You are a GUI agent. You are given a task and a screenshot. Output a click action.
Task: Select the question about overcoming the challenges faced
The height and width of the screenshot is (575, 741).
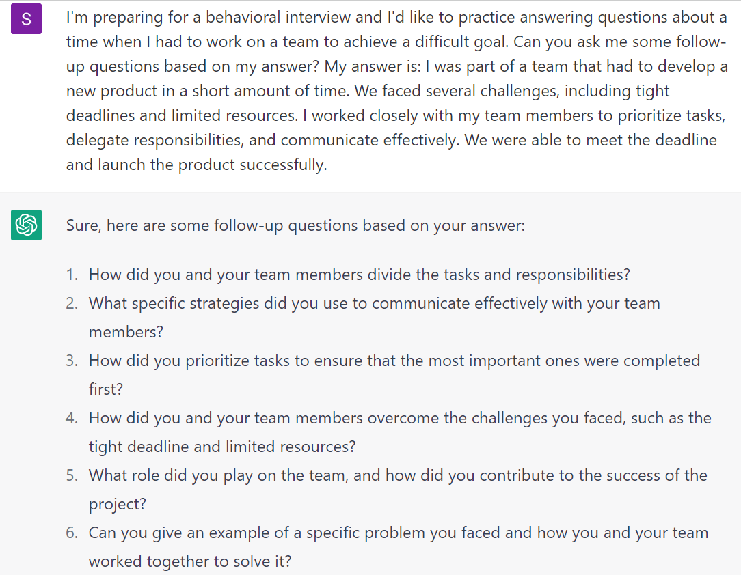pos(400,418)
